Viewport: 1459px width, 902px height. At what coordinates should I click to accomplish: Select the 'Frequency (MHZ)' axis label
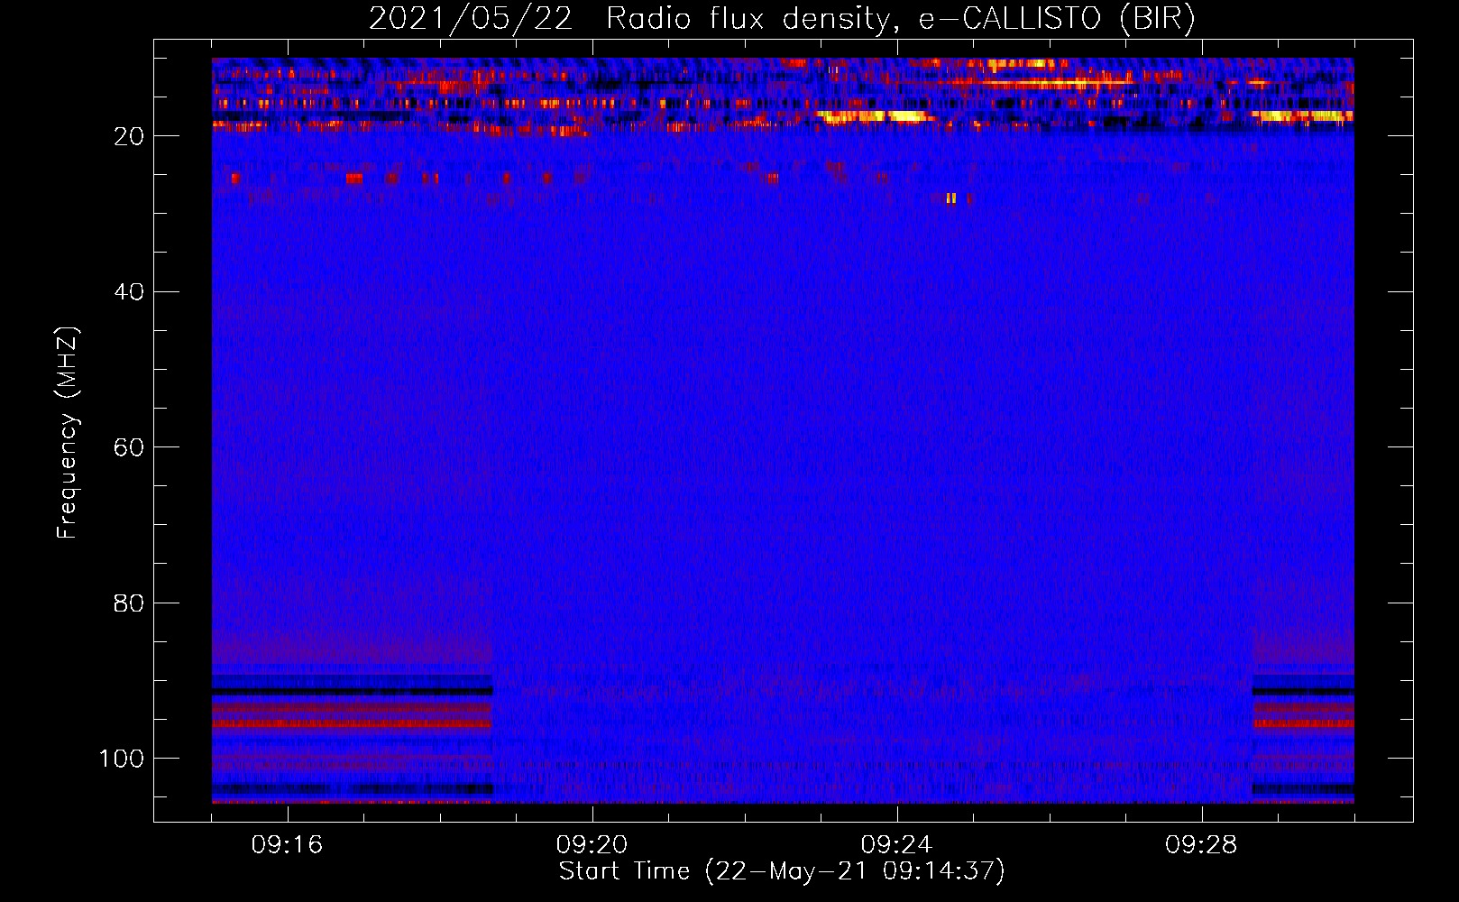[x=68, y=433]
